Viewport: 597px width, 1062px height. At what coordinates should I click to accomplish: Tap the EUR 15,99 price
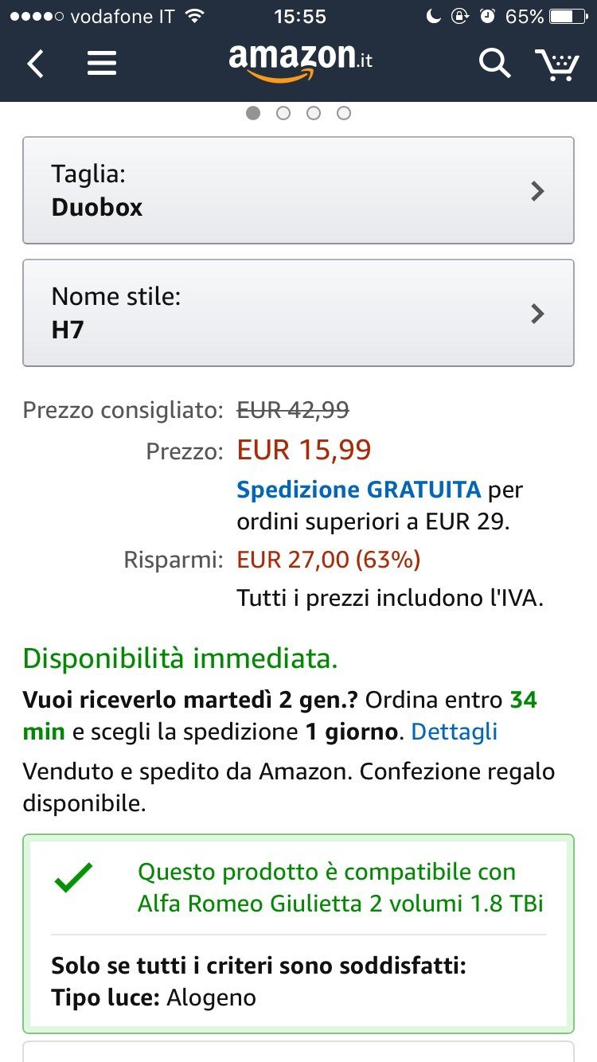coord(304,451)
